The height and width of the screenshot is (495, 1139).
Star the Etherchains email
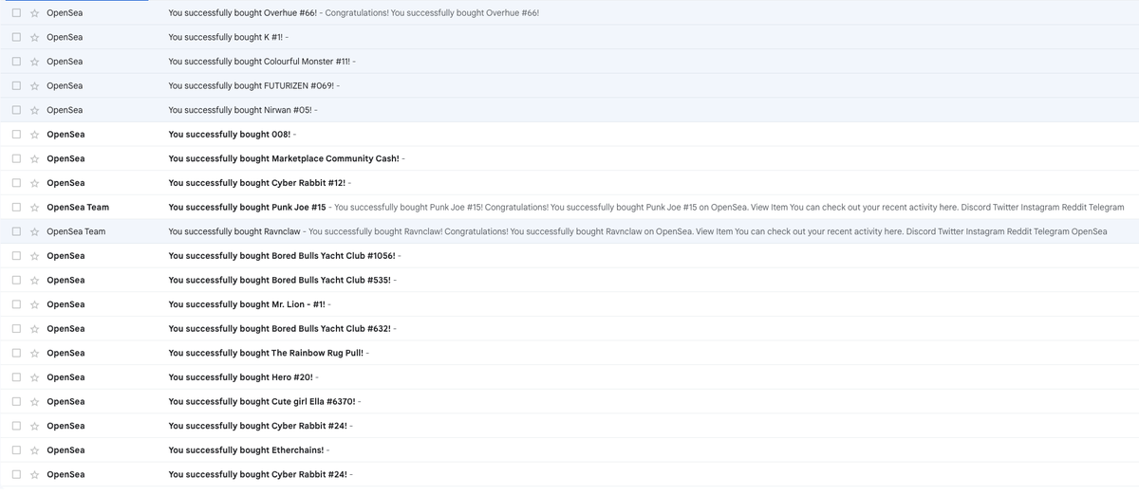pos(35,450)
